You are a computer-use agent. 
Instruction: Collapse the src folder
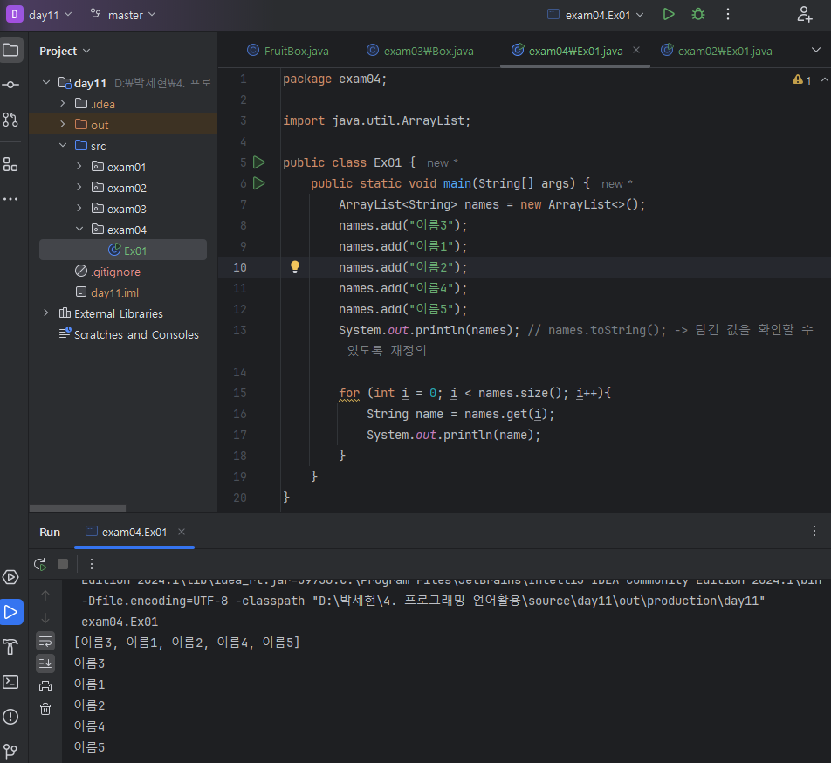pos(63,145)
